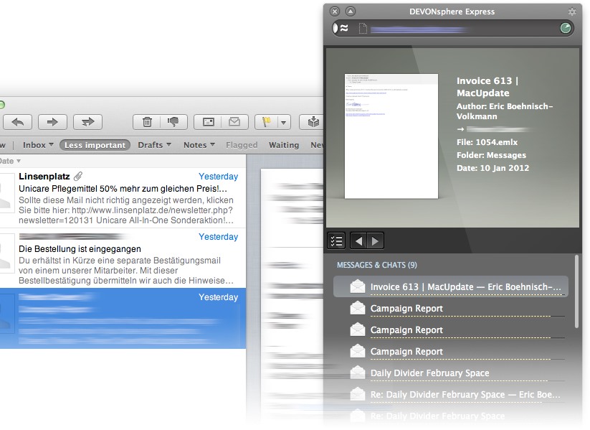
Task: Click the DEVONsphere settings gear icon
Action: click(572, 11)
